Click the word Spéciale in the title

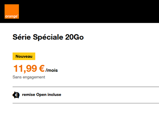pos(48,37)
